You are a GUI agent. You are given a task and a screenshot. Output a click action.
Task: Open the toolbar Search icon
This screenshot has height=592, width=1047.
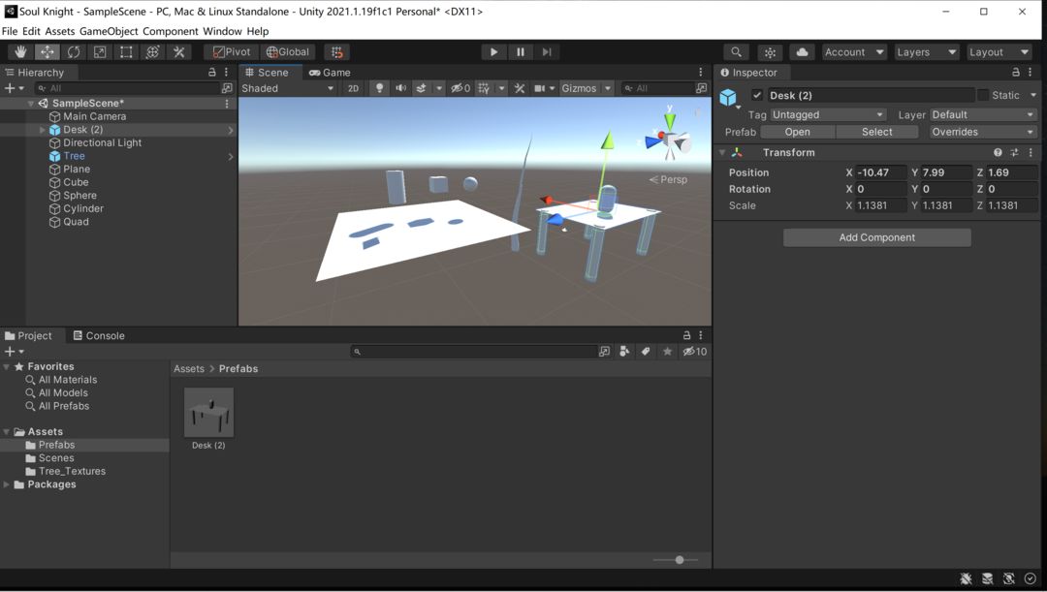736,52
